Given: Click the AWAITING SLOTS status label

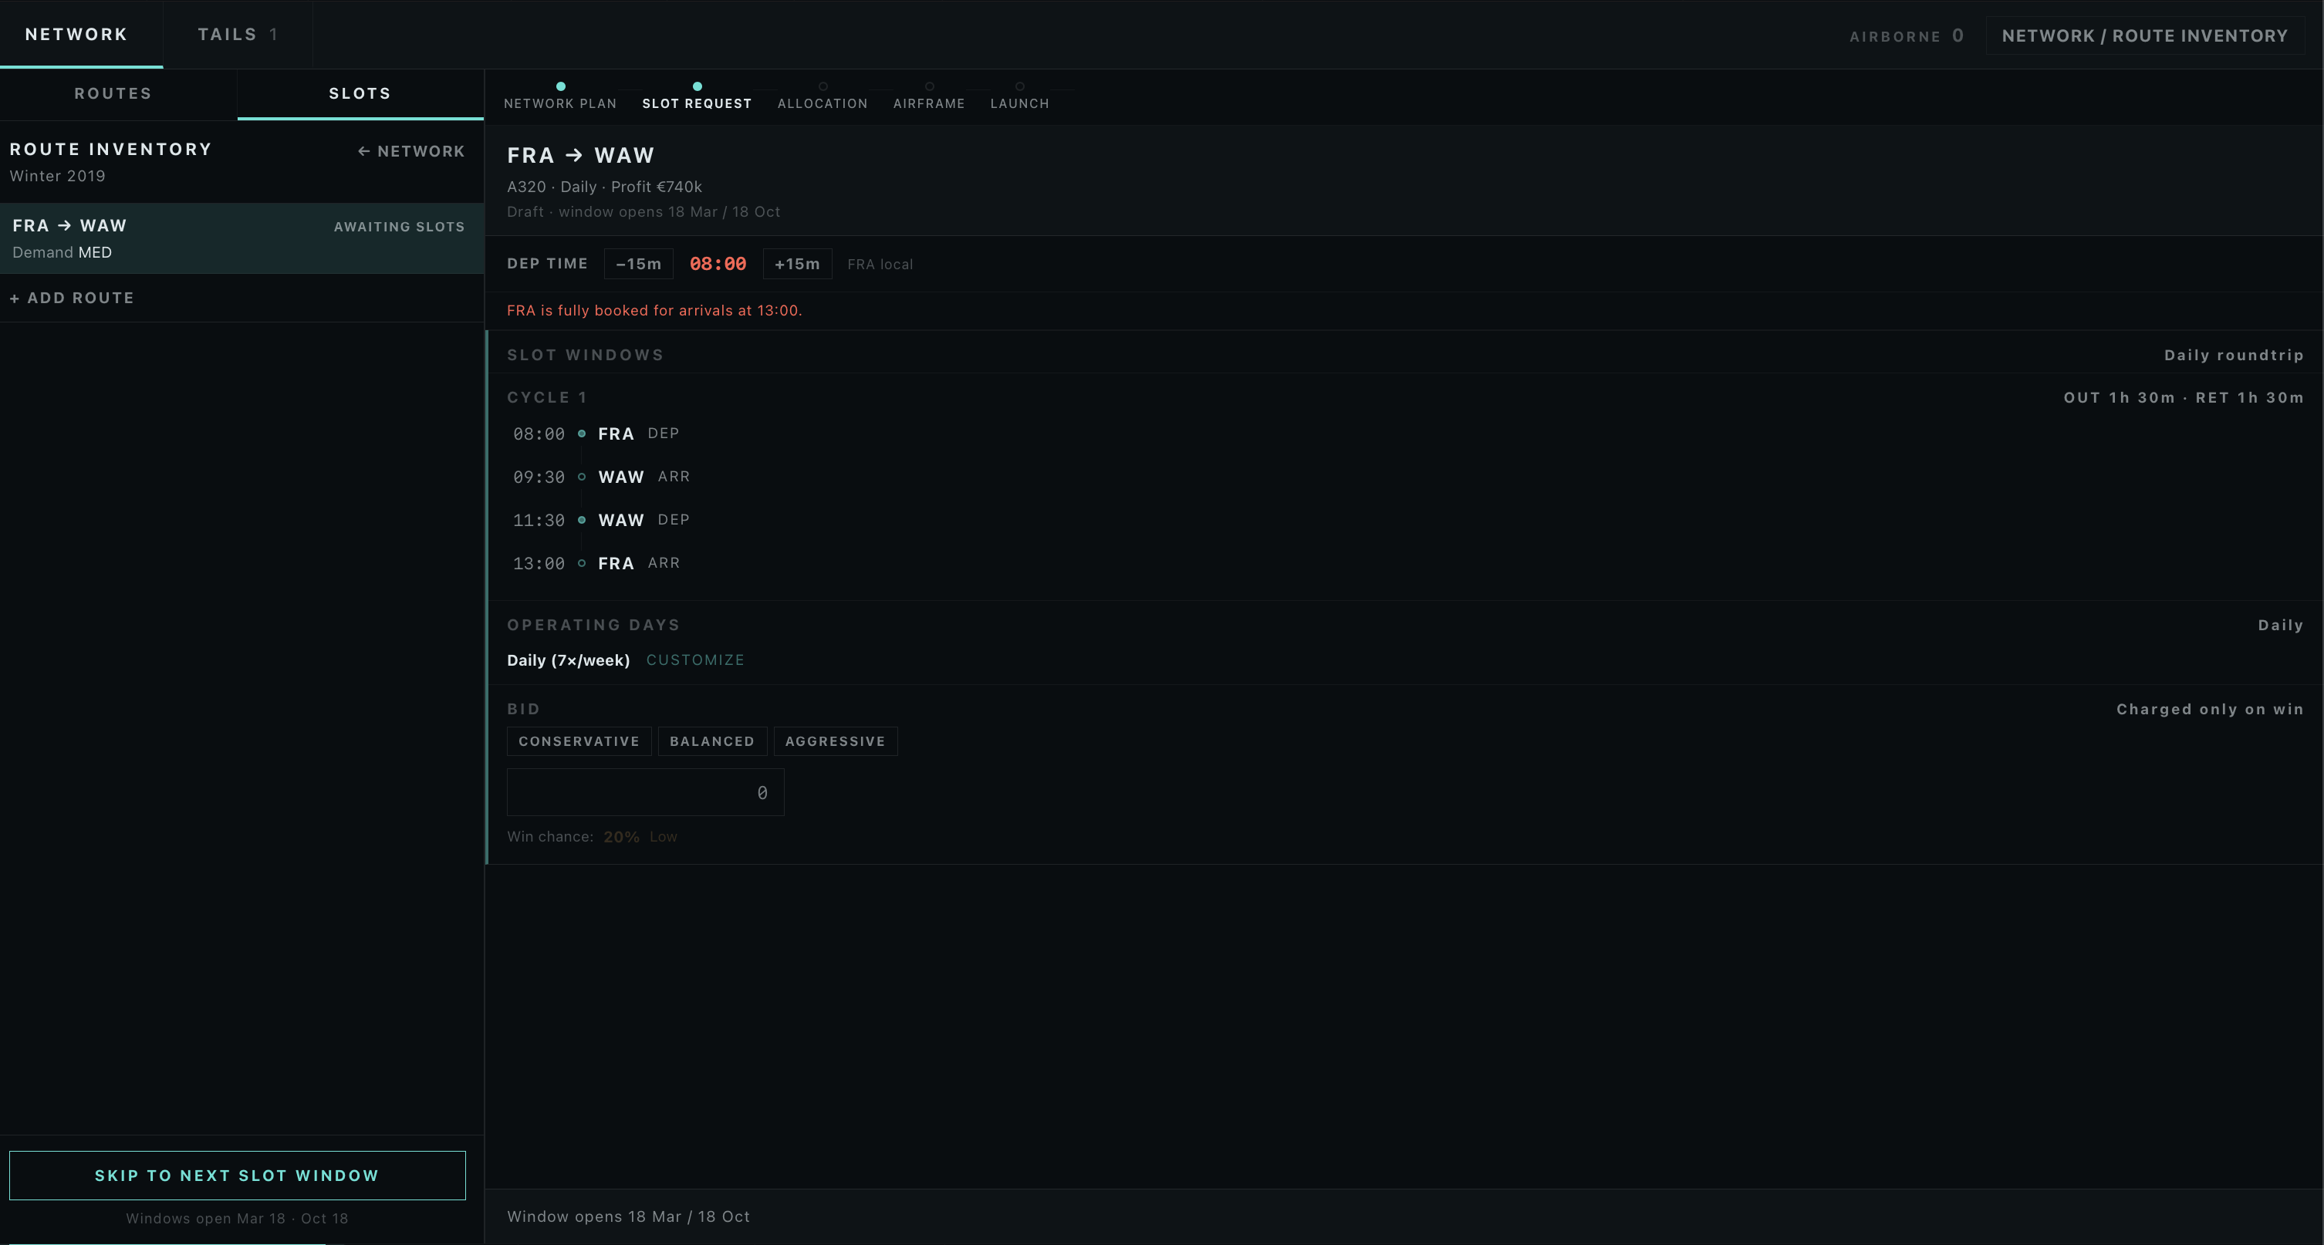Looking at the screenshot, I should (x=400, y=228).
